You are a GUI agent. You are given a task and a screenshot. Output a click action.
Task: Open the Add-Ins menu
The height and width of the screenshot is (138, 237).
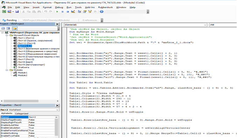coord(90,7)
